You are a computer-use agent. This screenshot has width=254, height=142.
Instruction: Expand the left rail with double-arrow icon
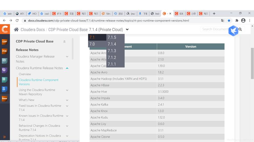pyautogui.click(x=5, y=137)
